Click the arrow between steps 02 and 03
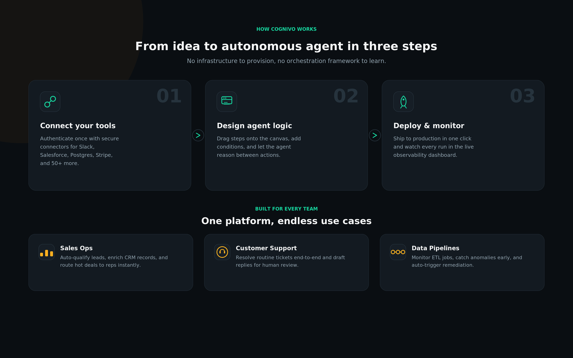Image resolution: width=573 pixels, height=358 pixels. click(x=375, y=135)
